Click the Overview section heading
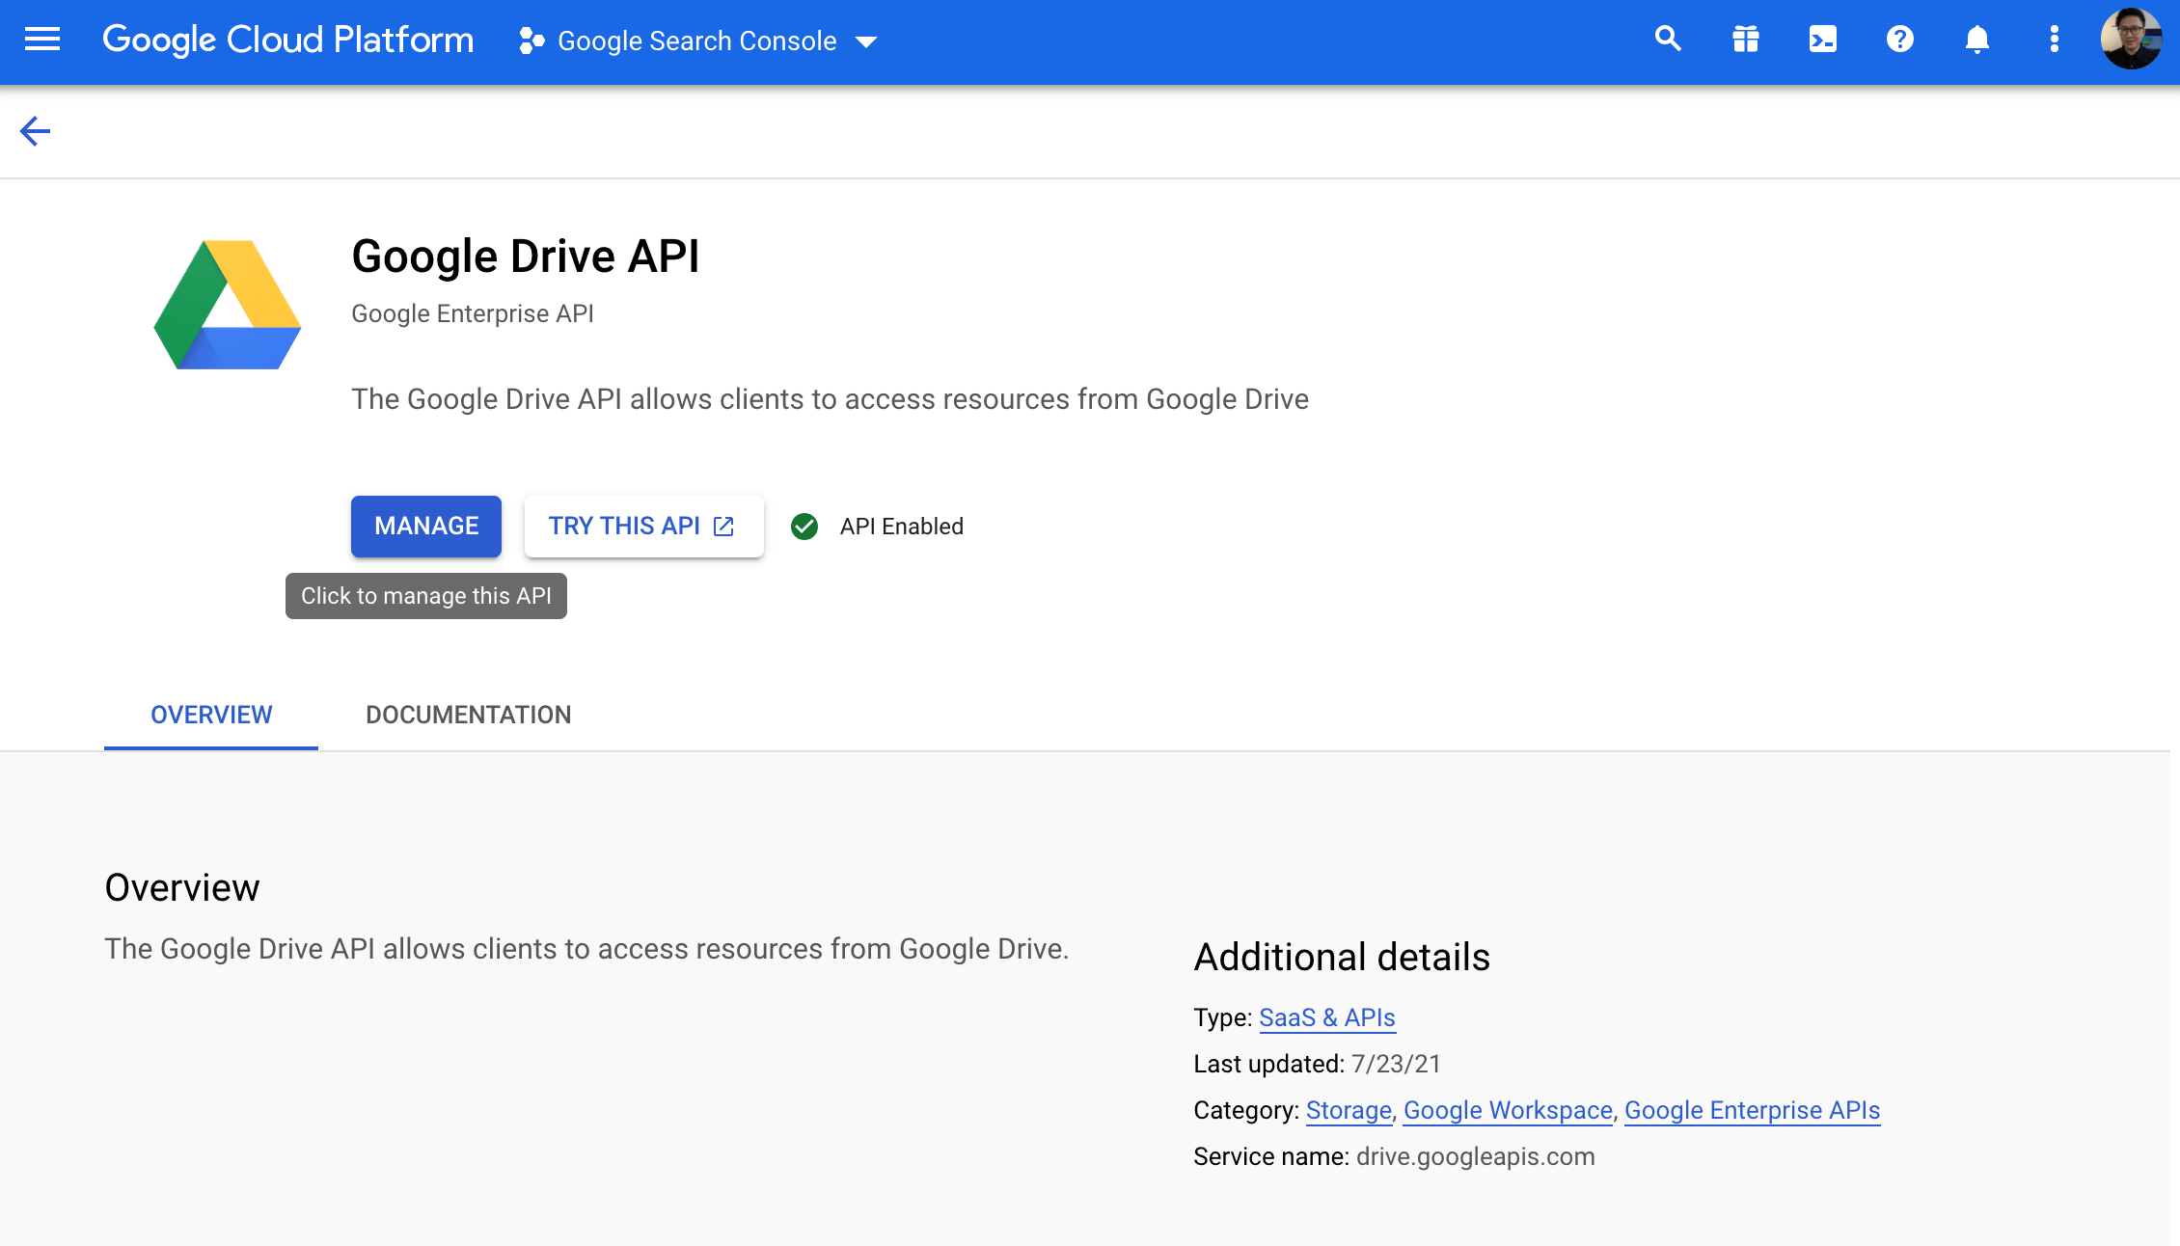The image size is (2180, 1246). click(182, 888)
